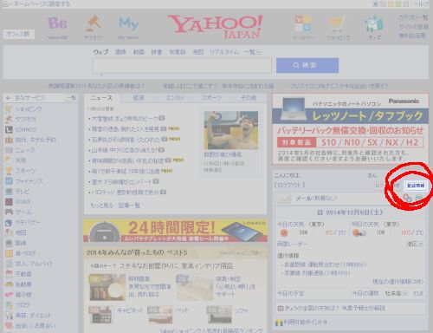This screenshot has height=333, width=433.
Task: Select the 画像 search type tab
Action: [x=120, y=52]
